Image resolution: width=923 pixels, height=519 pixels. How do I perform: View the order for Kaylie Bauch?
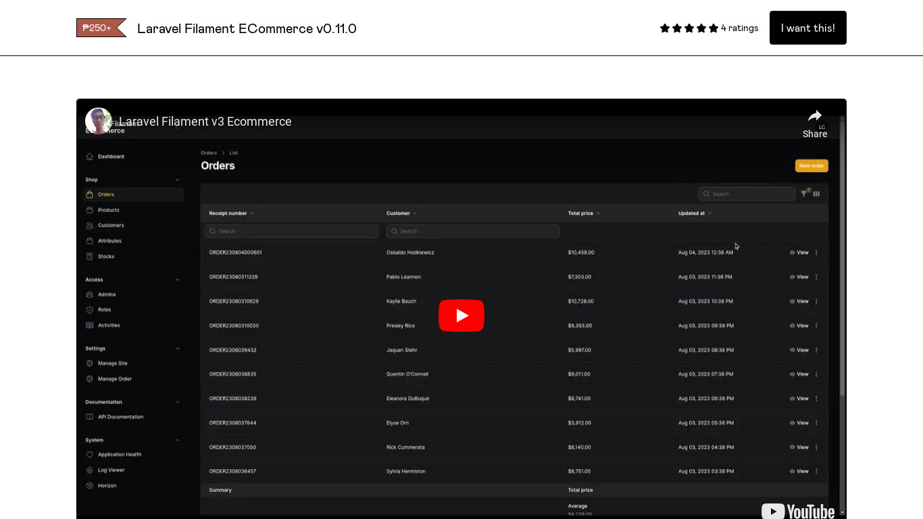click(x=799, y=301)
